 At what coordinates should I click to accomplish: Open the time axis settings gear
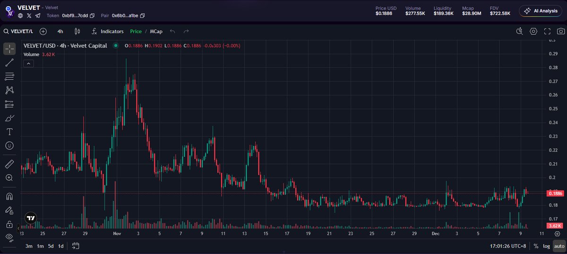coord(557,234)
